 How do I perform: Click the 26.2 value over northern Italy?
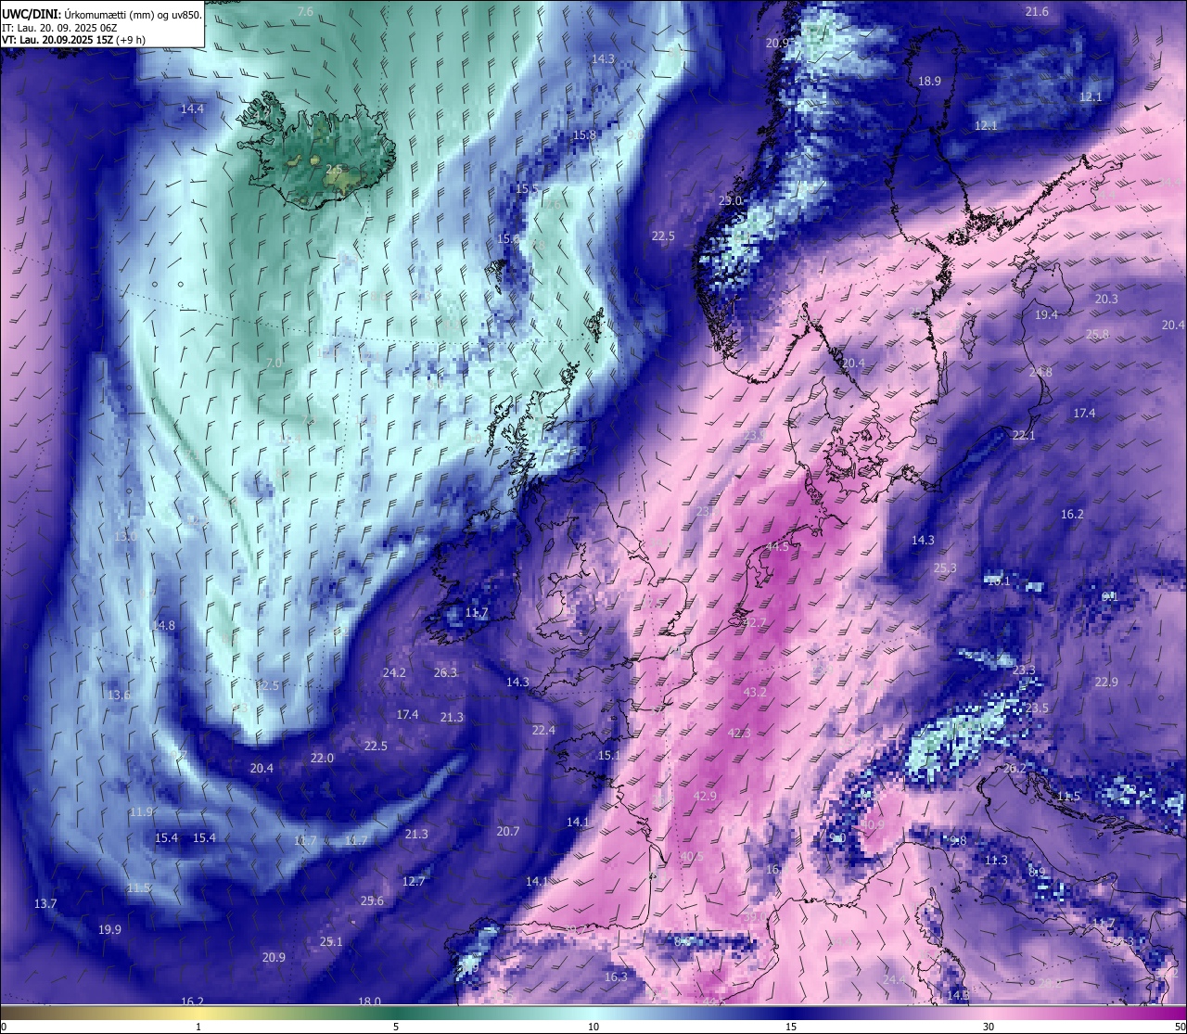1015,768
